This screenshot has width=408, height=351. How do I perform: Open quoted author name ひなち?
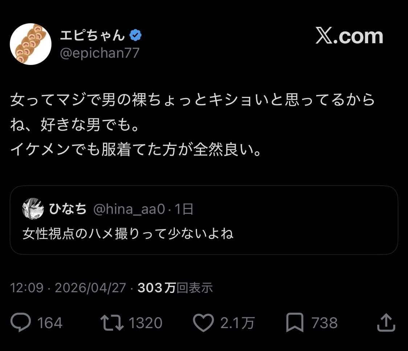point(67,209)
